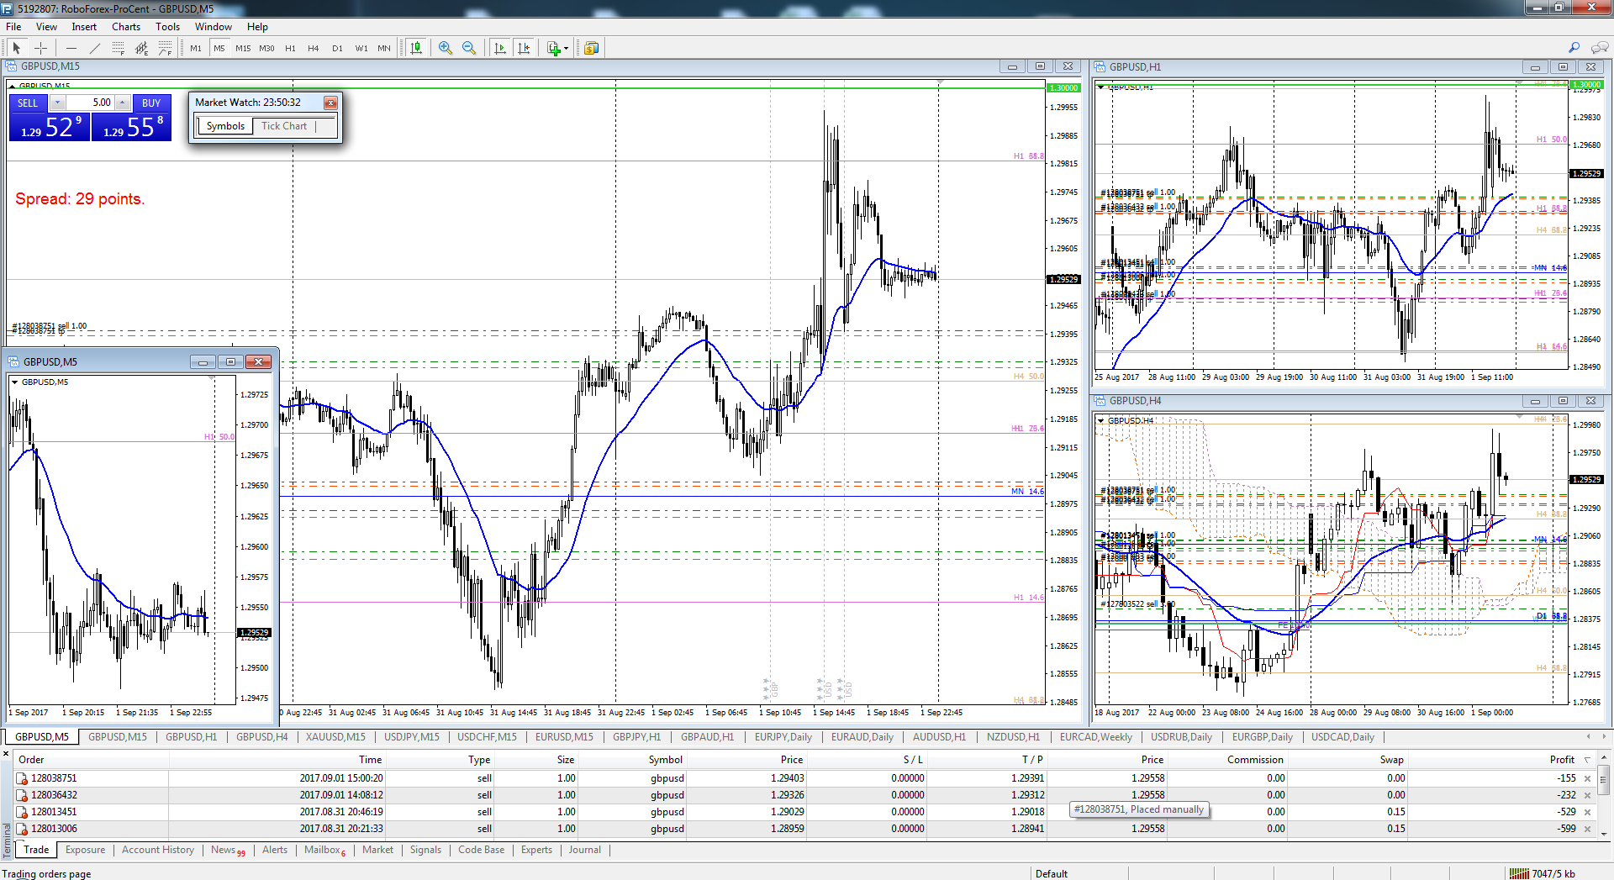
Task: Pick the horizontal line drawing tool
Action: pos(71,48)
